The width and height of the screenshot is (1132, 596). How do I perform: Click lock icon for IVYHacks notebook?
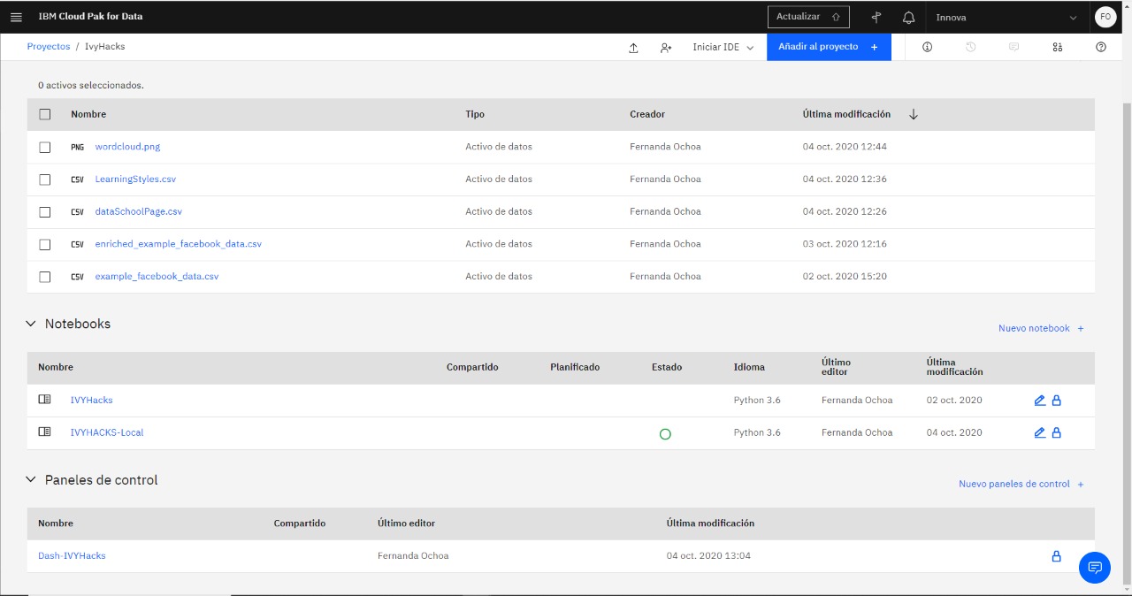pos(1056,401)
